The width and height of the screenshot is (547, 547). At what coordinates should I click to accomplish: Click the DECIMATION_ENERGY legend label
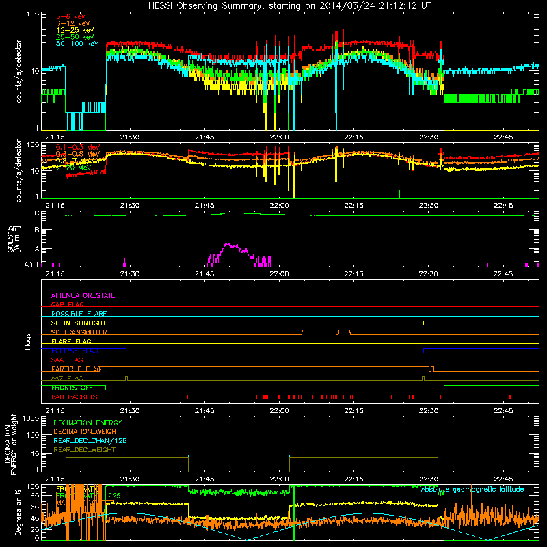pos(88,423)
